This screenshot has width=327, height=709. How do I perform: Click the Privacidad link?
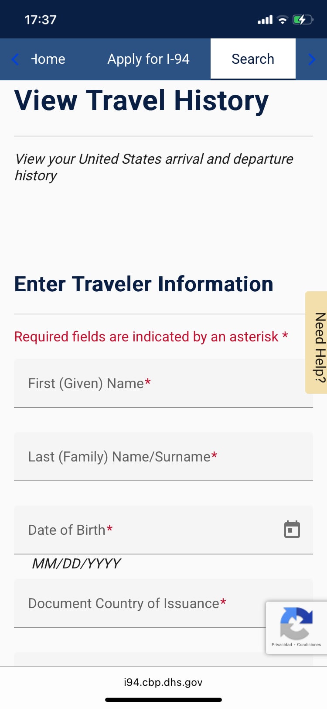pyautogui.click(x=282, y=645)
